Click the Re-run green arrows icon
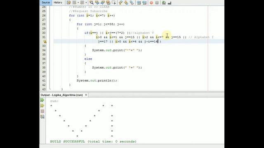Viewport: 264px width, 148px height. 42,100
